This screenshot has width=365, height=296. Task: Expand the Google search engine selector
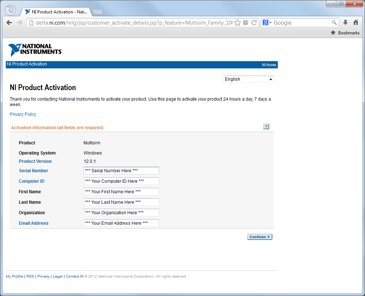[267, 23]
